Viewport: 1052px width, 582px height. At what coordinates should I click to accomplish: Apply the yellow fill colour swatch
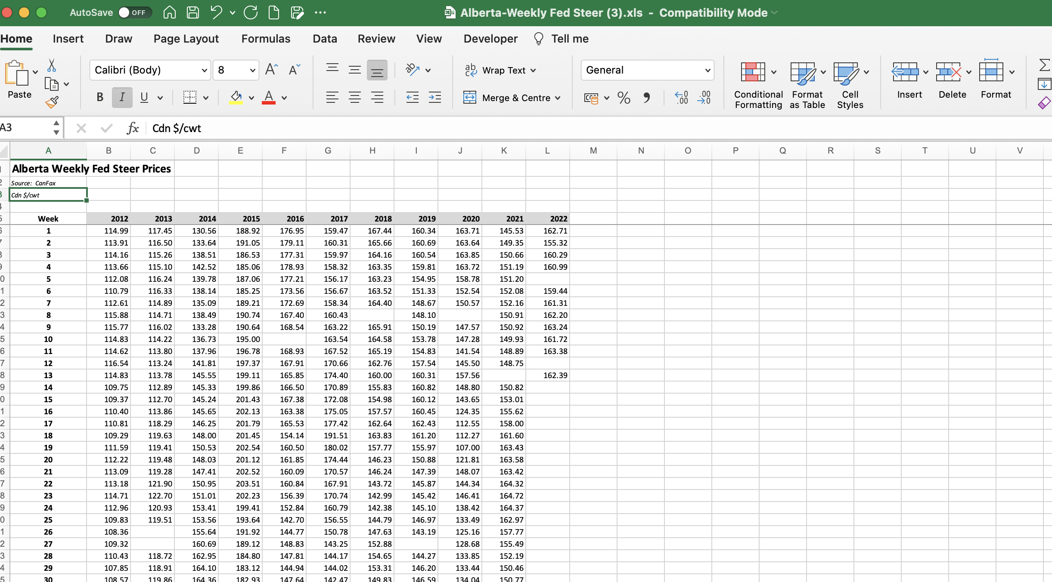236,98
